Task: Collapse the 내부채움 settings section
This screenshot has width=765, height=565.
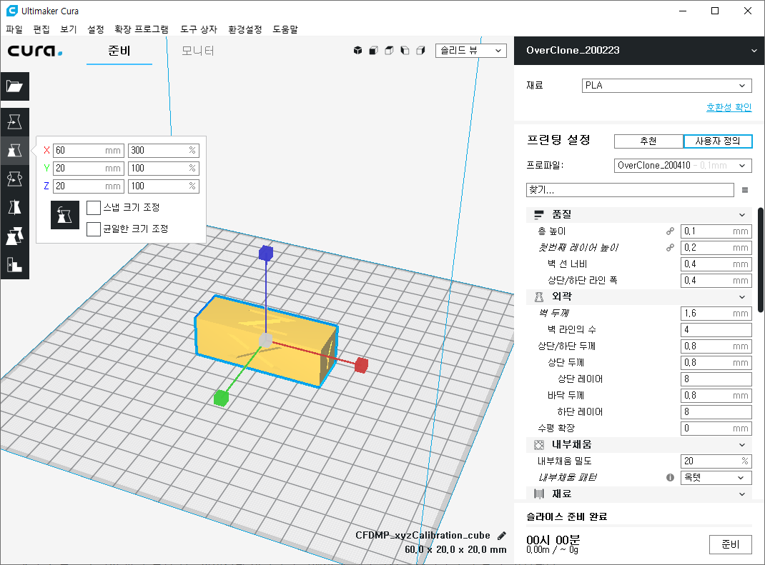Action: tap(639, 444)
